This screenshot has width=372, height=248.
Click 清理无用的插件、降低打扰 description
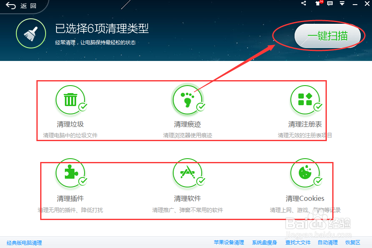[x=70, y=210]
